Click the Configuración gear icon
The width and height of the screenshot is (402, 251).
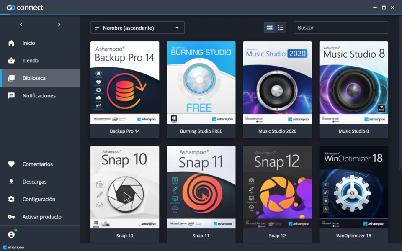click(x=11, y=199)
